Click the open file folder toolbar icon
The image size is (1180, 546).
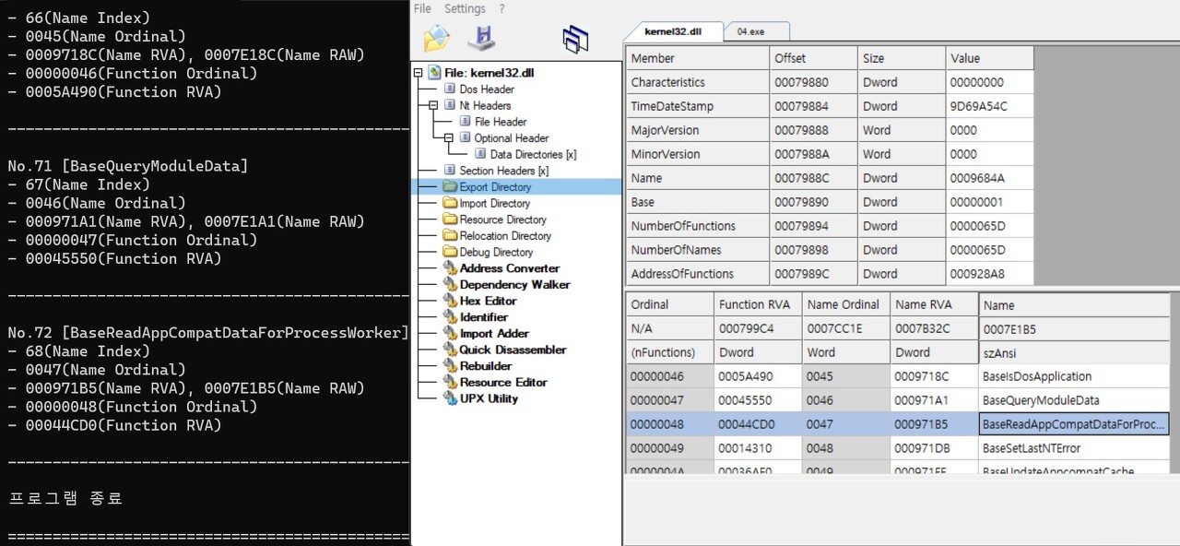436,39
